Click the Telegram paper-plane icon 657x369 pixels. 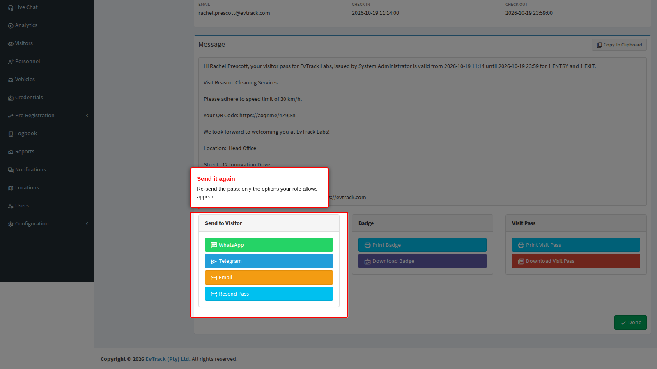[x=214, y=261]
